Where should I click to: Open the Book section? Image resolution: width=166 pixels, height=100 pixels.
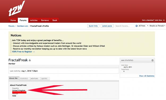coord(55,20)
